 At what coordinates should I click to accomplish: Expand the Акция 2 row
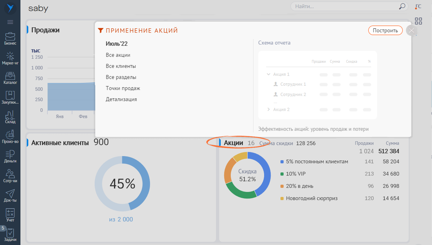coord(269,110)
